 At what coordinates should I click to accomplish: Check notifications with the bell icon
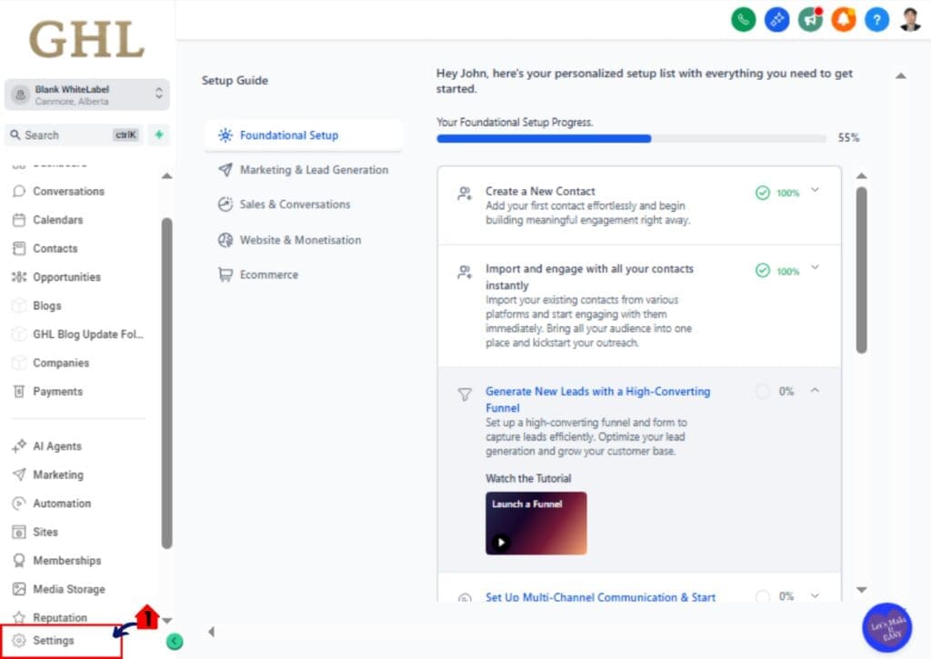[x=844, y=19]
